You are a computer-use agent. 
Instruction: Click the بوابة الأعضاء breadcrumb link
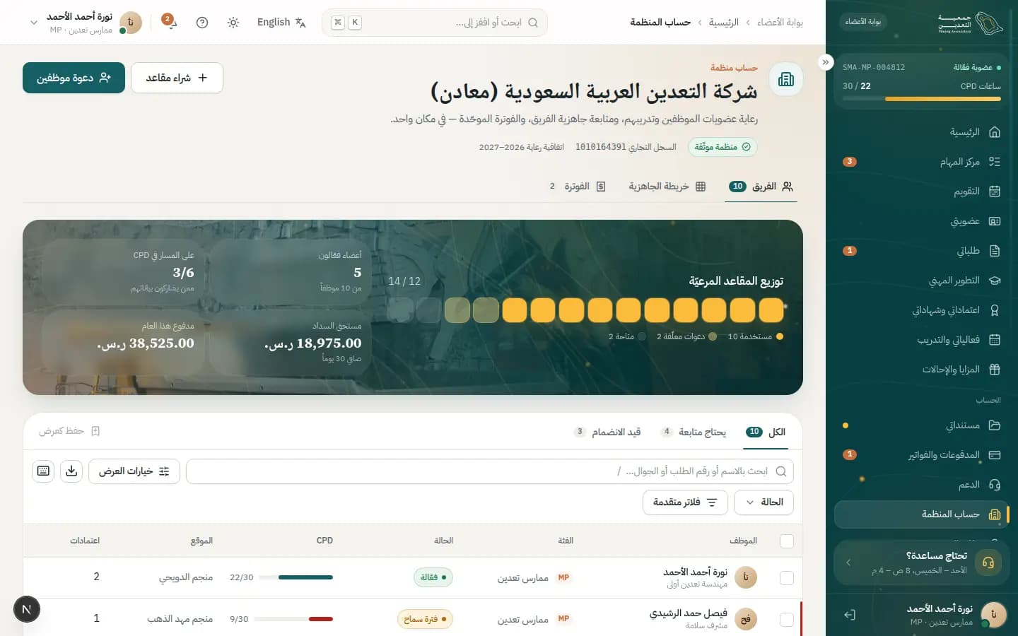point(780,23)
